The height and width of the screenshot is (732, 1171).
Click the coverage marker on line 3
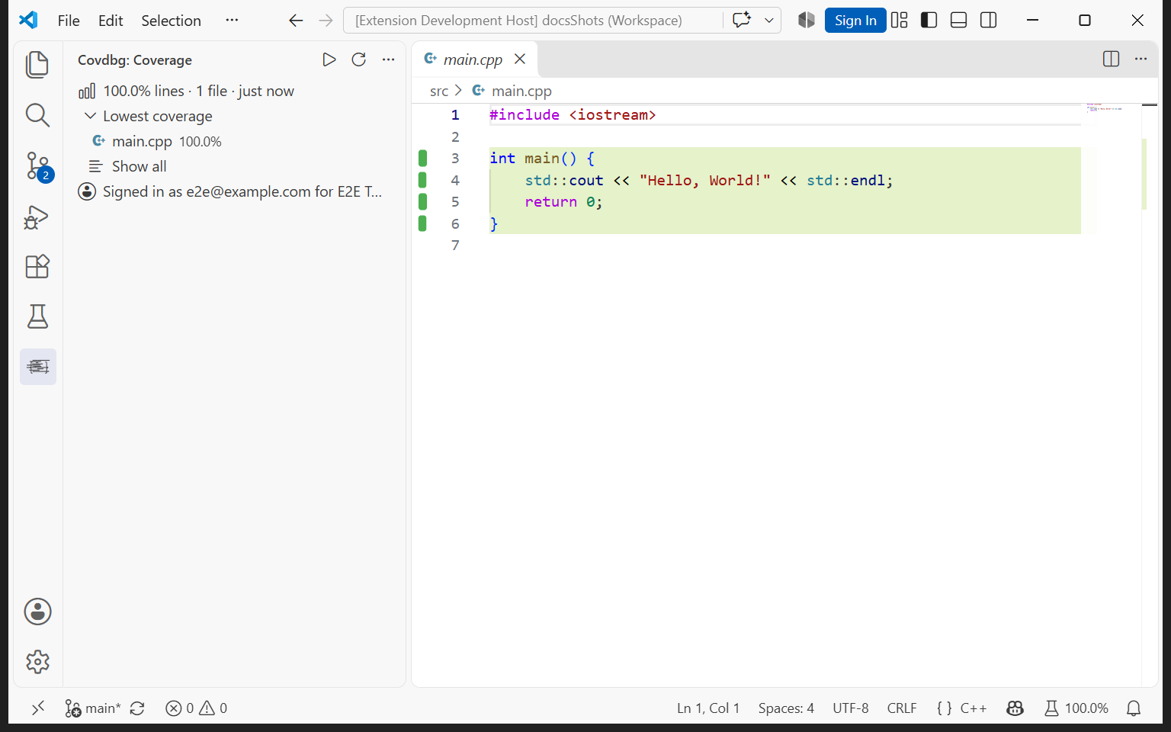422,158
